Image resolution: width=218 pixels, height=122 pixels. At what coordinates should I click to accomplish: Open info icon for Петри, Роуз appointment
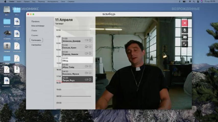(x=90, y=80)
